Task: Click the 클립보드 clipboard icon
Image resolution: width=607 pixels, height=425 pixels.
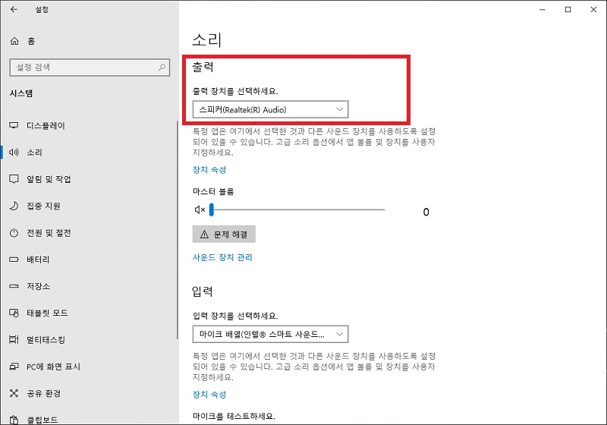Action: [x=14, y=420]
